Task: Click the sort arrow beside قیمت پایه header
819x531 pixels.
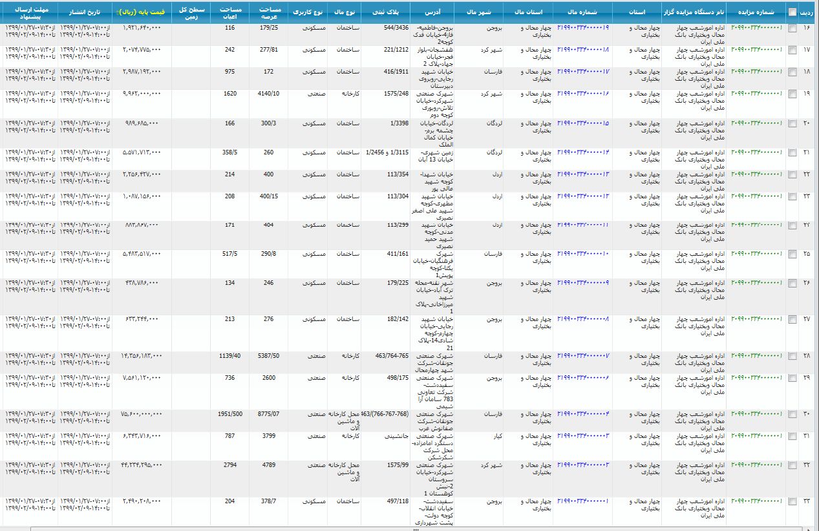Action: (x=118, y=12)
